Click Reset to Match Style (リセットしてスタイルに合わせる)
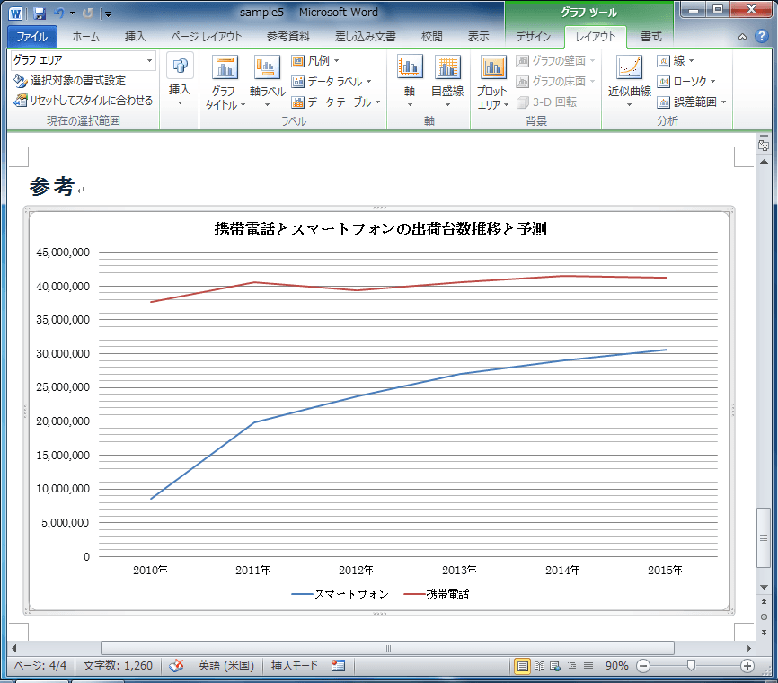 [83, 101]
